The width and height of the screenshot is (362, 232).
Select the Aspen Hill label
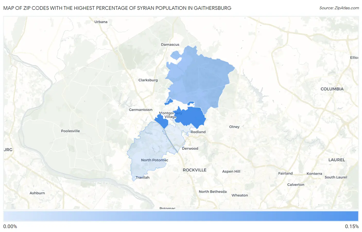(x=231, y=171)
